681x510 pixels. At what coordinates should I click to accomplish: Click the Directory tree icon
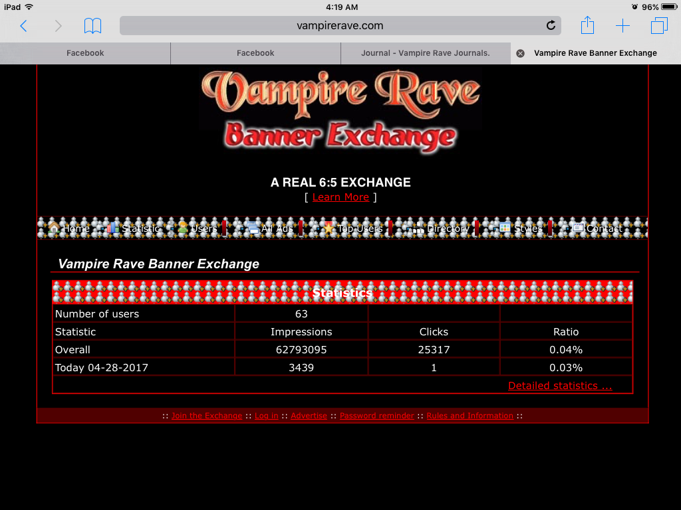click(x=418, y=227)
